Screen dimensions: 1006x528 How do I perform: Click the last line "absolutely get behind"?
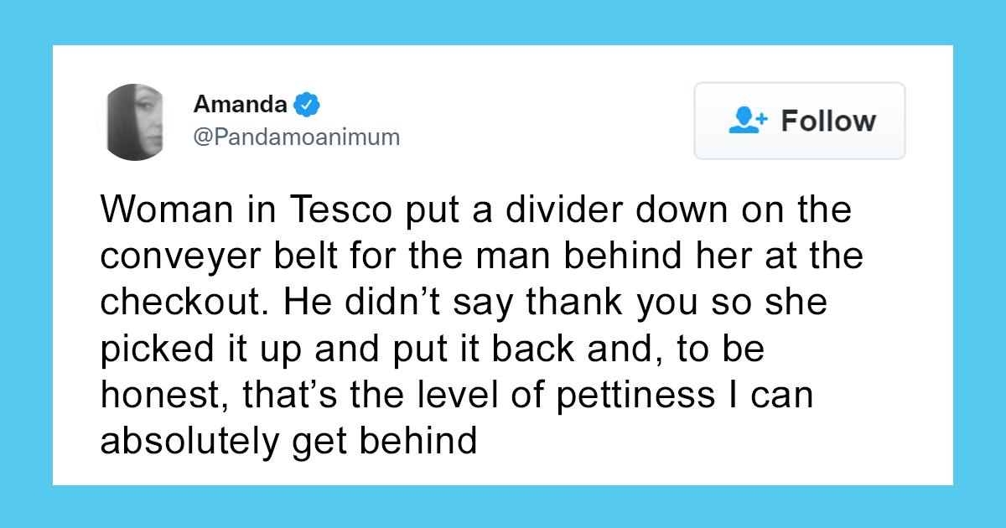pos(289,441)
